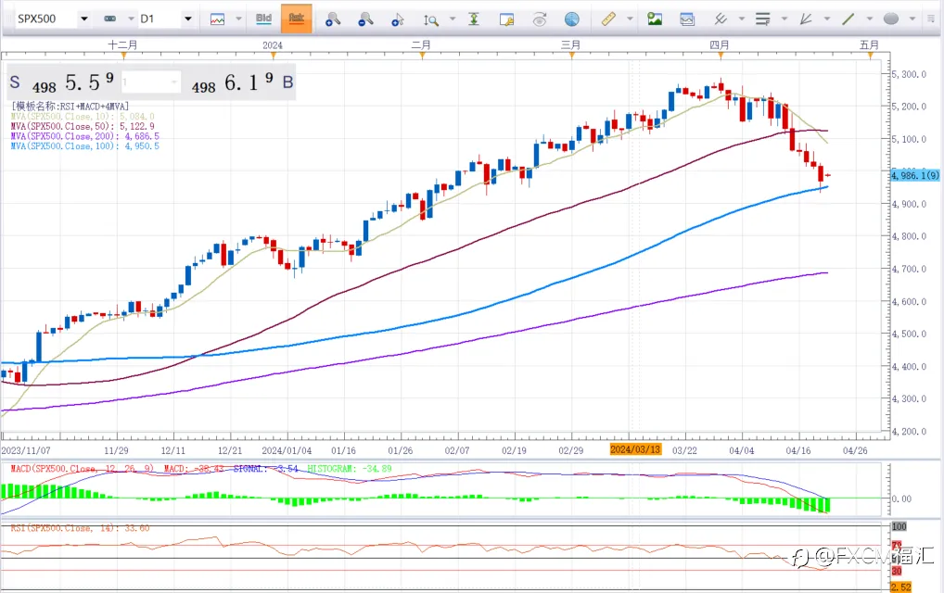Image resolution: width=944 pixels, height=593 pixels.
Task: Click the 04/16 date axis label
Action: coord(798,450)
